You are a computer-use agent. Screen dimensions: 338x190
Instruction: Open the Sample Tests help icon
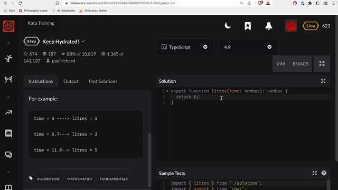324,173
